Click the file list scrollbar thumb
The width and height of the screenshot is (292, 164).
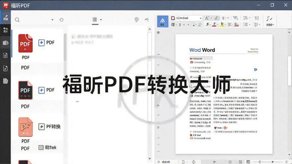tap(65, 47)
